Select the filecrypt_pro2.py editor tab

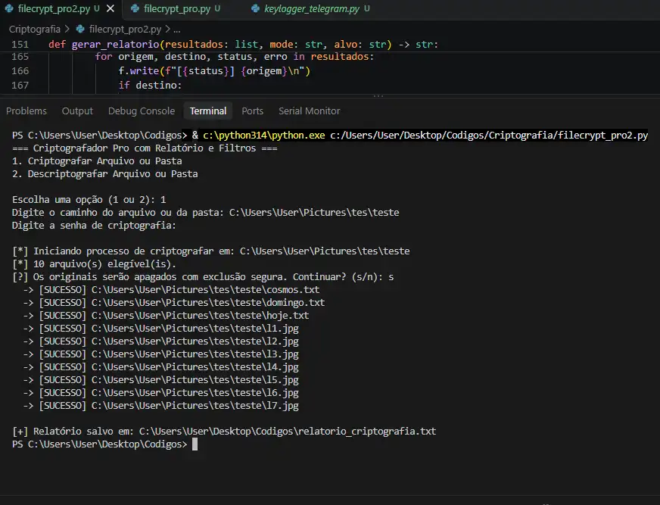54,8
